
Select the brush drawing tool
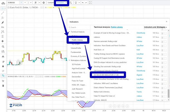(x=3, y=23)
